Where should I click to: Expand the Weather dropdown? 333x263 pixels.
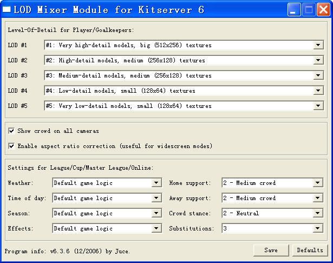[156, 183]
